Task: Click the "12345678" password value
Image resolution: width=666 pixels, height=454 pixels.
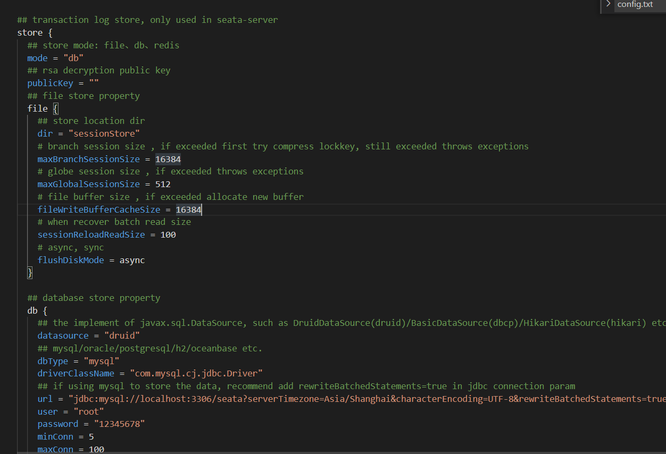Action: coord(121,424)
